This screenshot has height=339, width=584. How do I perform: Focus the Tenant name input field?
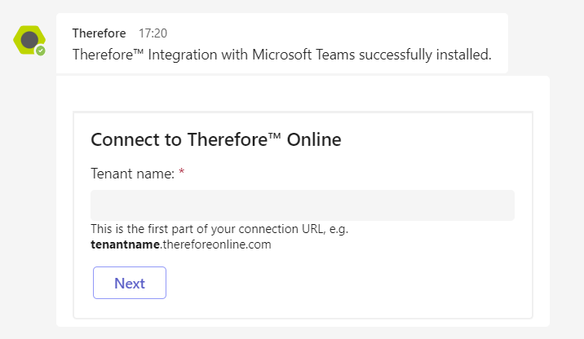tap(302, 205)
